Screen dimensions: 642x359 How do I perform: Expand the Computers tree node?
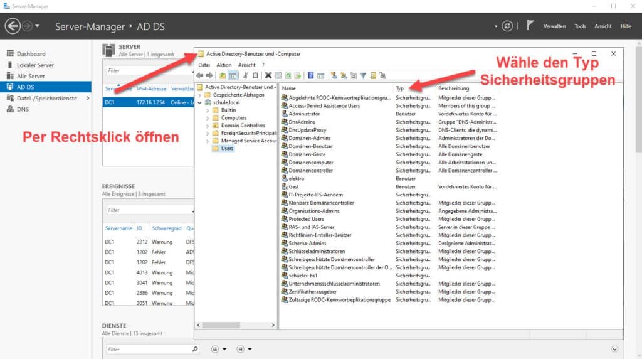pyautogui.click(x=208, y=118)
